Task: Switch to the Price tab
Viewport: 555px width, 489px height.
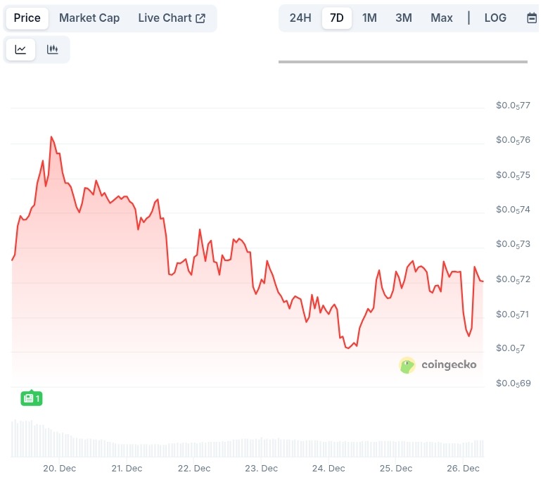Action: point(27,18)
